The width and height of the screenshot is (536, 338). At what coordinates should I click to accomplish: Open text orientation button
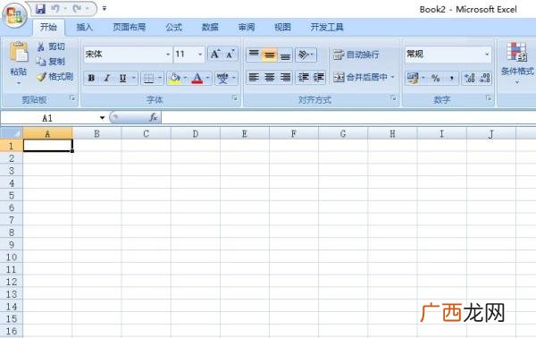click(306, 55)
